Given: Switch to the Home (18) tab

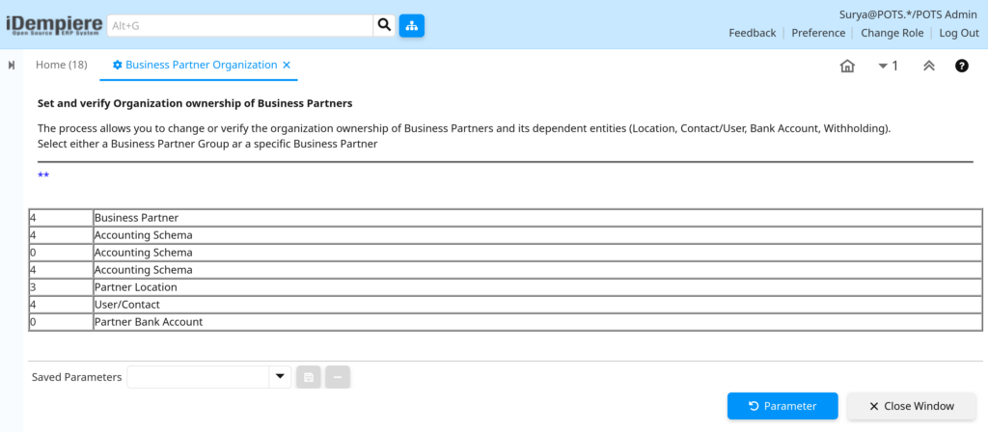Looking at the screenshot, I should (61, 65).
